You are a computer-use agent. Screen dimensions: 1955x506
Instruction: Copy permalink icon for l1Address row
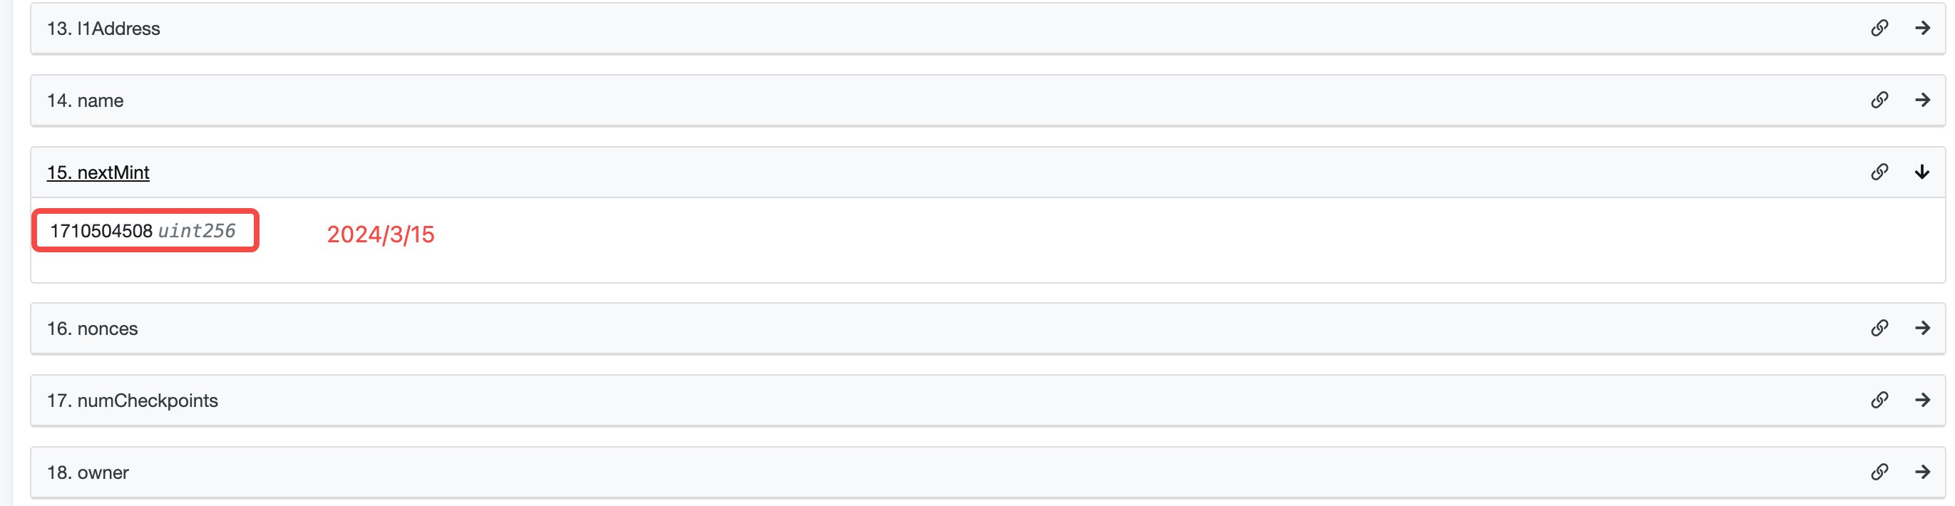tap(1879, 28)
